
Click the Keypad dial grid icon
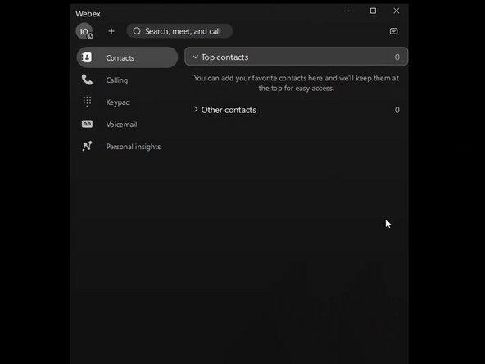tap(87, 102)
